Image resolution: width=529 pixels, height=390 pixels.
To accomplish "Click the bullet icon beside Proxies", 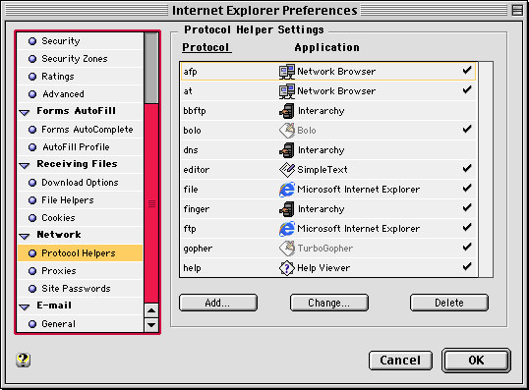I will click(32, 271).
